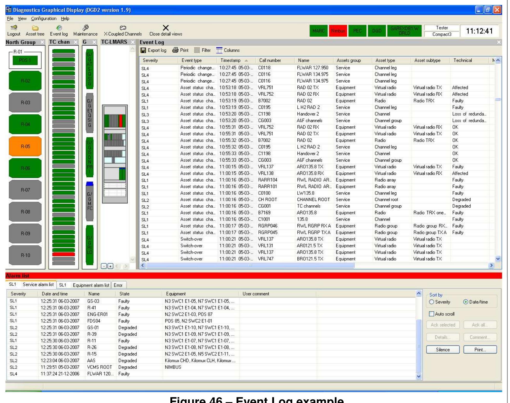Select the orange R-05 radio block
Screen dimensions: 510x403
(x=25, y=146)
